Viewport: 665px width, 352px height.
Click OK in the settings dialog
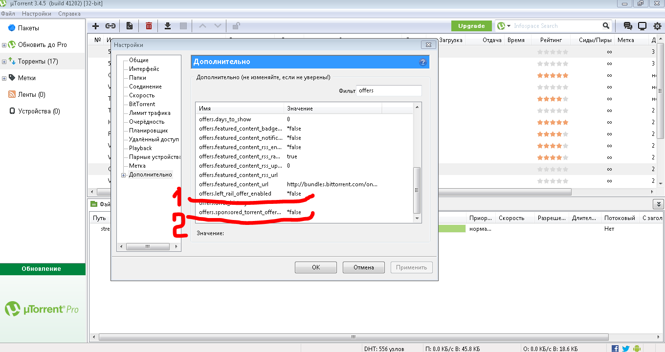coord(316,267)
